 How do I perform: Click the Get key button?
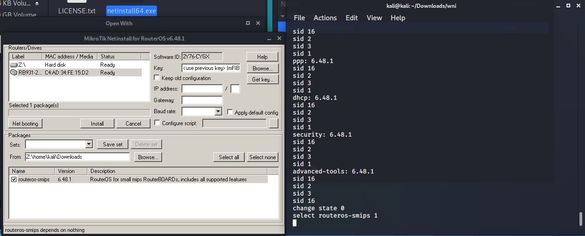coord(262,80)
